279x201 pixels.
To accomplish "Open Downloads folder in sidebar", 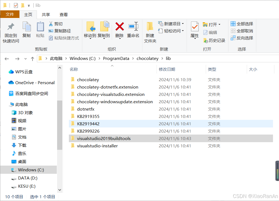I will click(19, 145).
